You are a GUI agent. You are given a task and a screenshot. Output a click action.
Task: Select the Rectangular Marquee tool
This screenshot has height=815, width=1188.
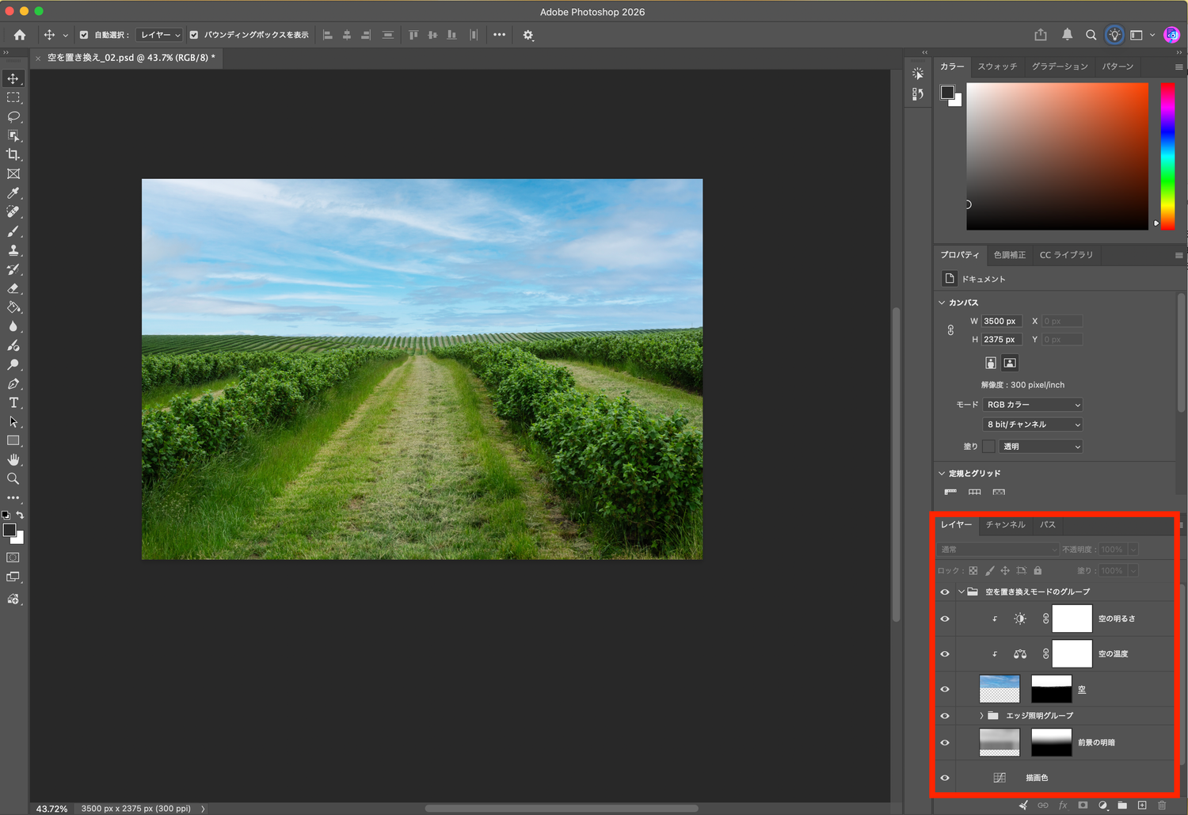(13, 97)
